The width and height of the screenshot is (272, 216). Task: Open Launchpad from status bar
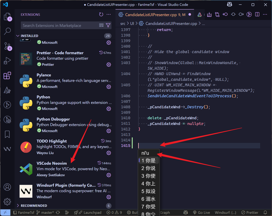[88, 212]
